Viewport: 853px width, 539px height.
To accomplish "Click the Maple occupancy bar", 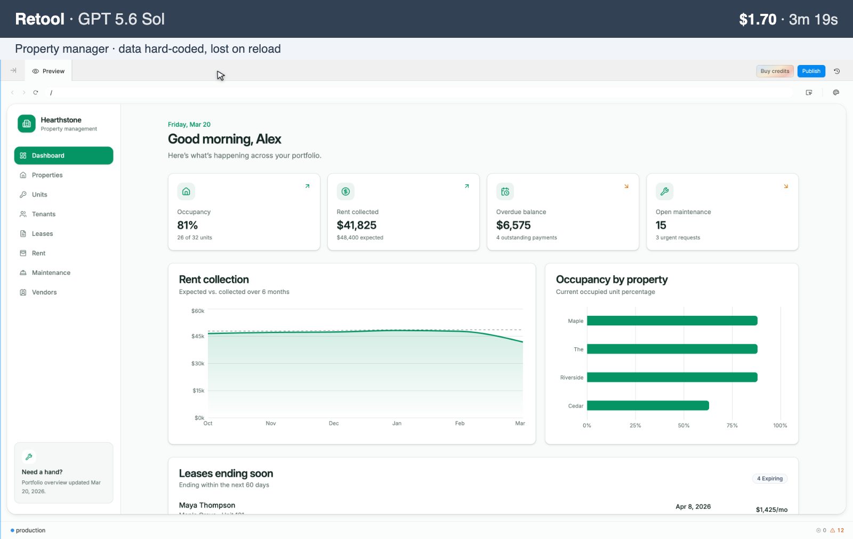I will click(x=672, y=321).
